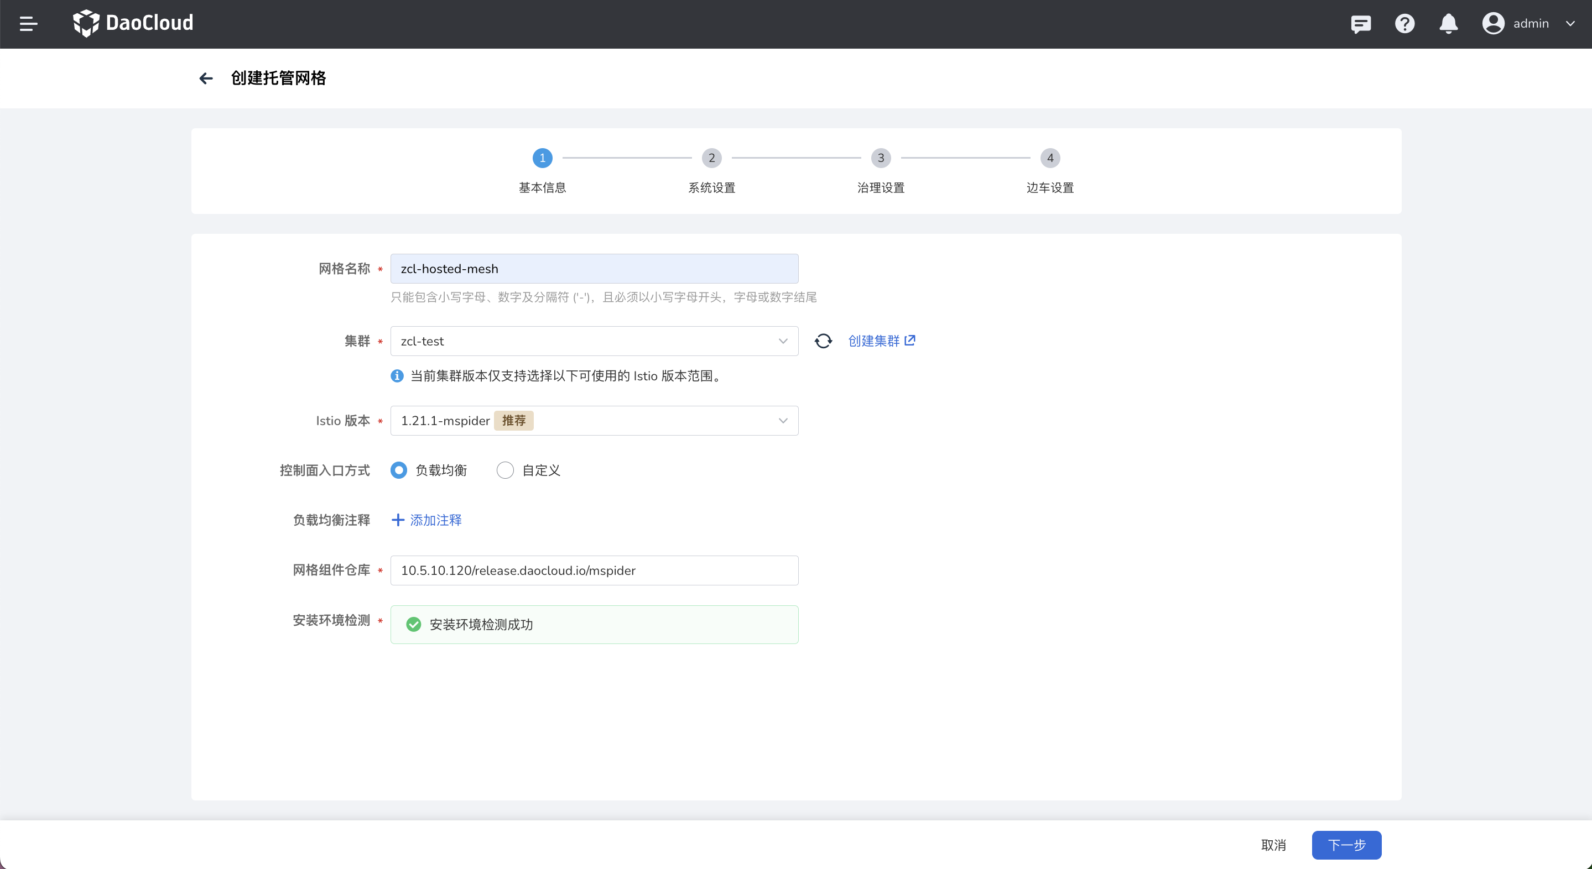The height and width of the screenshot is (869, 1592).
Task: Open the Istio 版本 dropdown
Action: point(594,421)
